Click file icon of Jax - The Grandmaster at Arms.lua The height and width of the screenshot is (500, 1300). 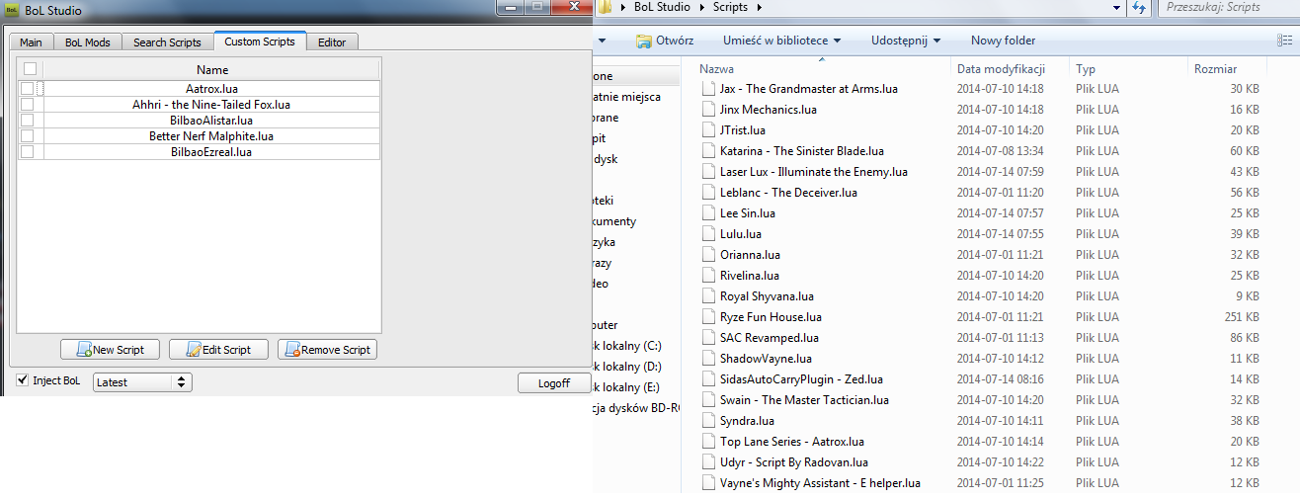[x=707, y=88]
